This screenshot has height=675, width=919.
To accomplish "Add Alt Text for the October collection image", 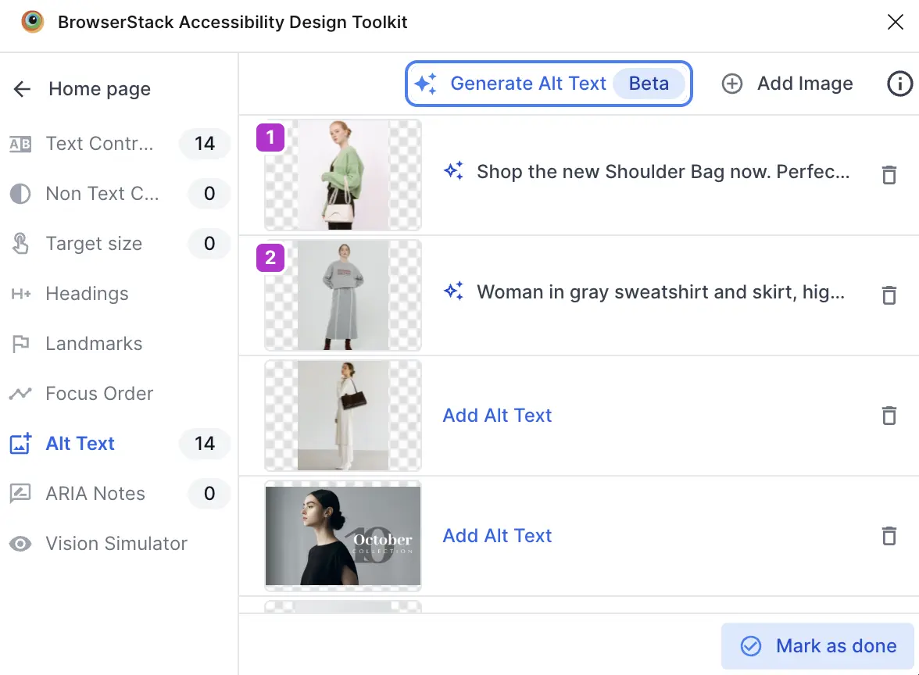I will coord(497,536).
